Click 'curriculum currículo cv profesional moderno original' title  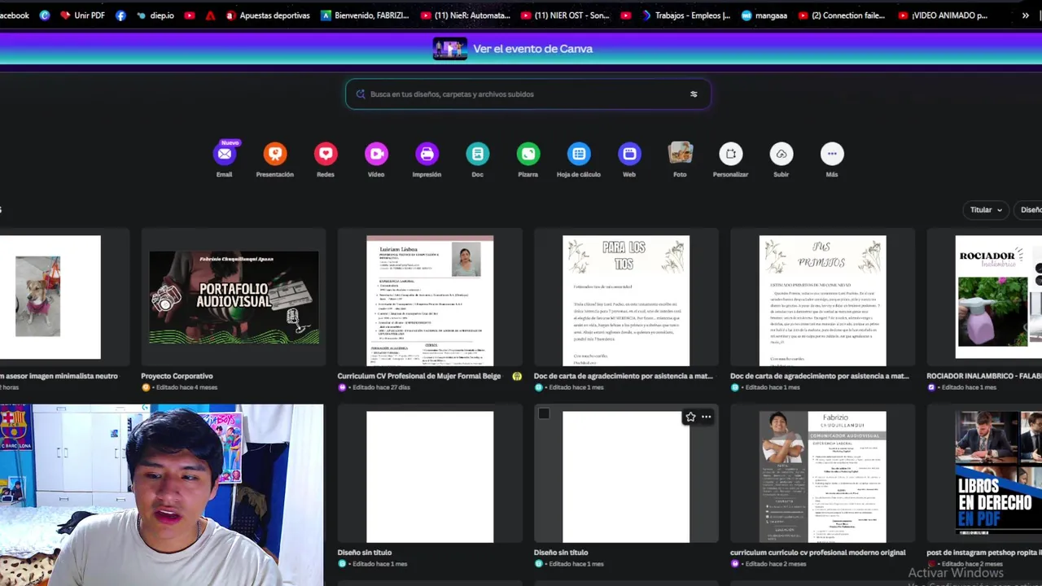[817, 553]
